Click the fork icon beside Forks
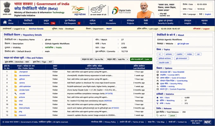This screenshot has width=215, height=126. pos(157,103)
